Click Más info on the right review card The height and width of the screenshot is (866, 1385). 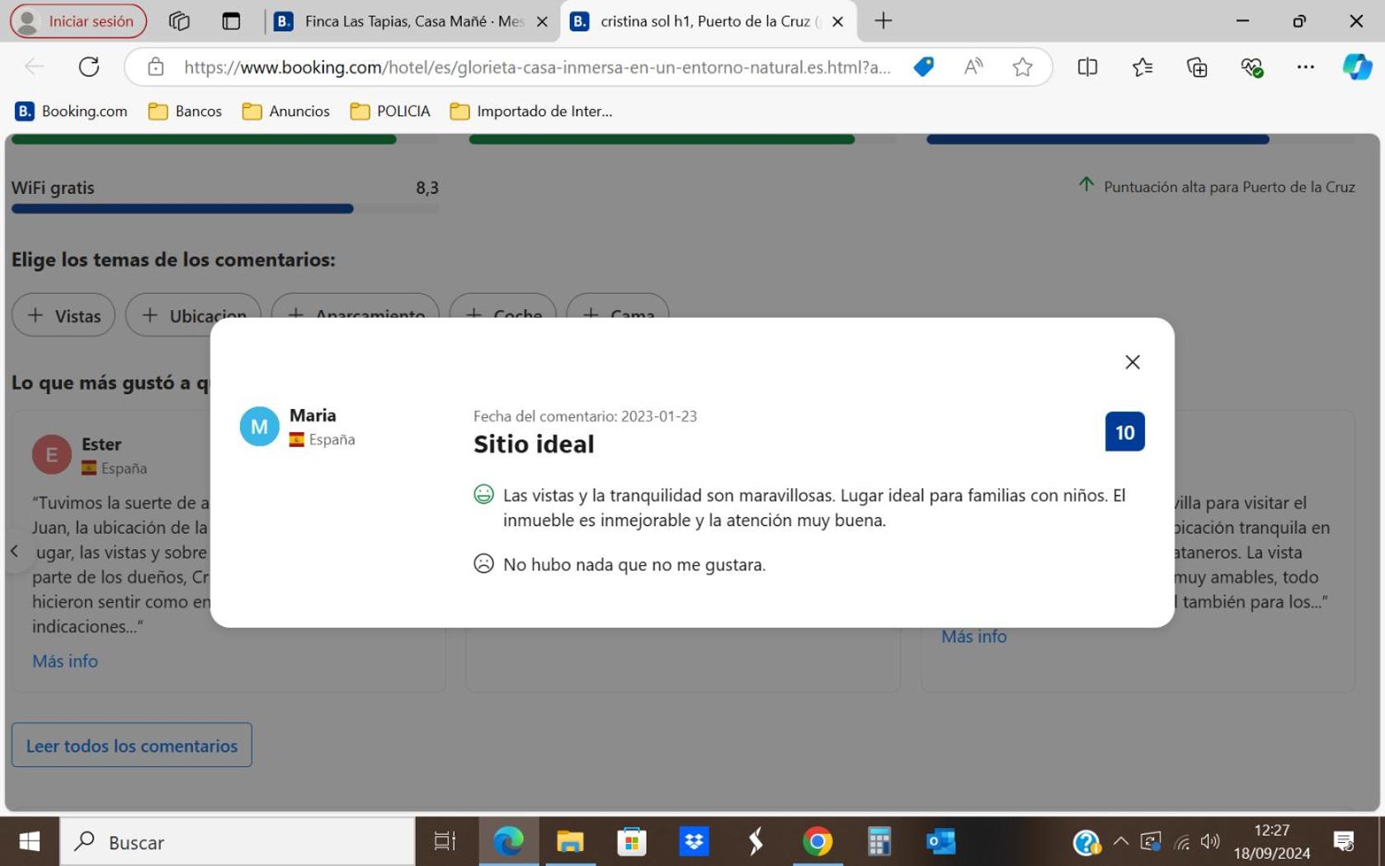(974, 636)
